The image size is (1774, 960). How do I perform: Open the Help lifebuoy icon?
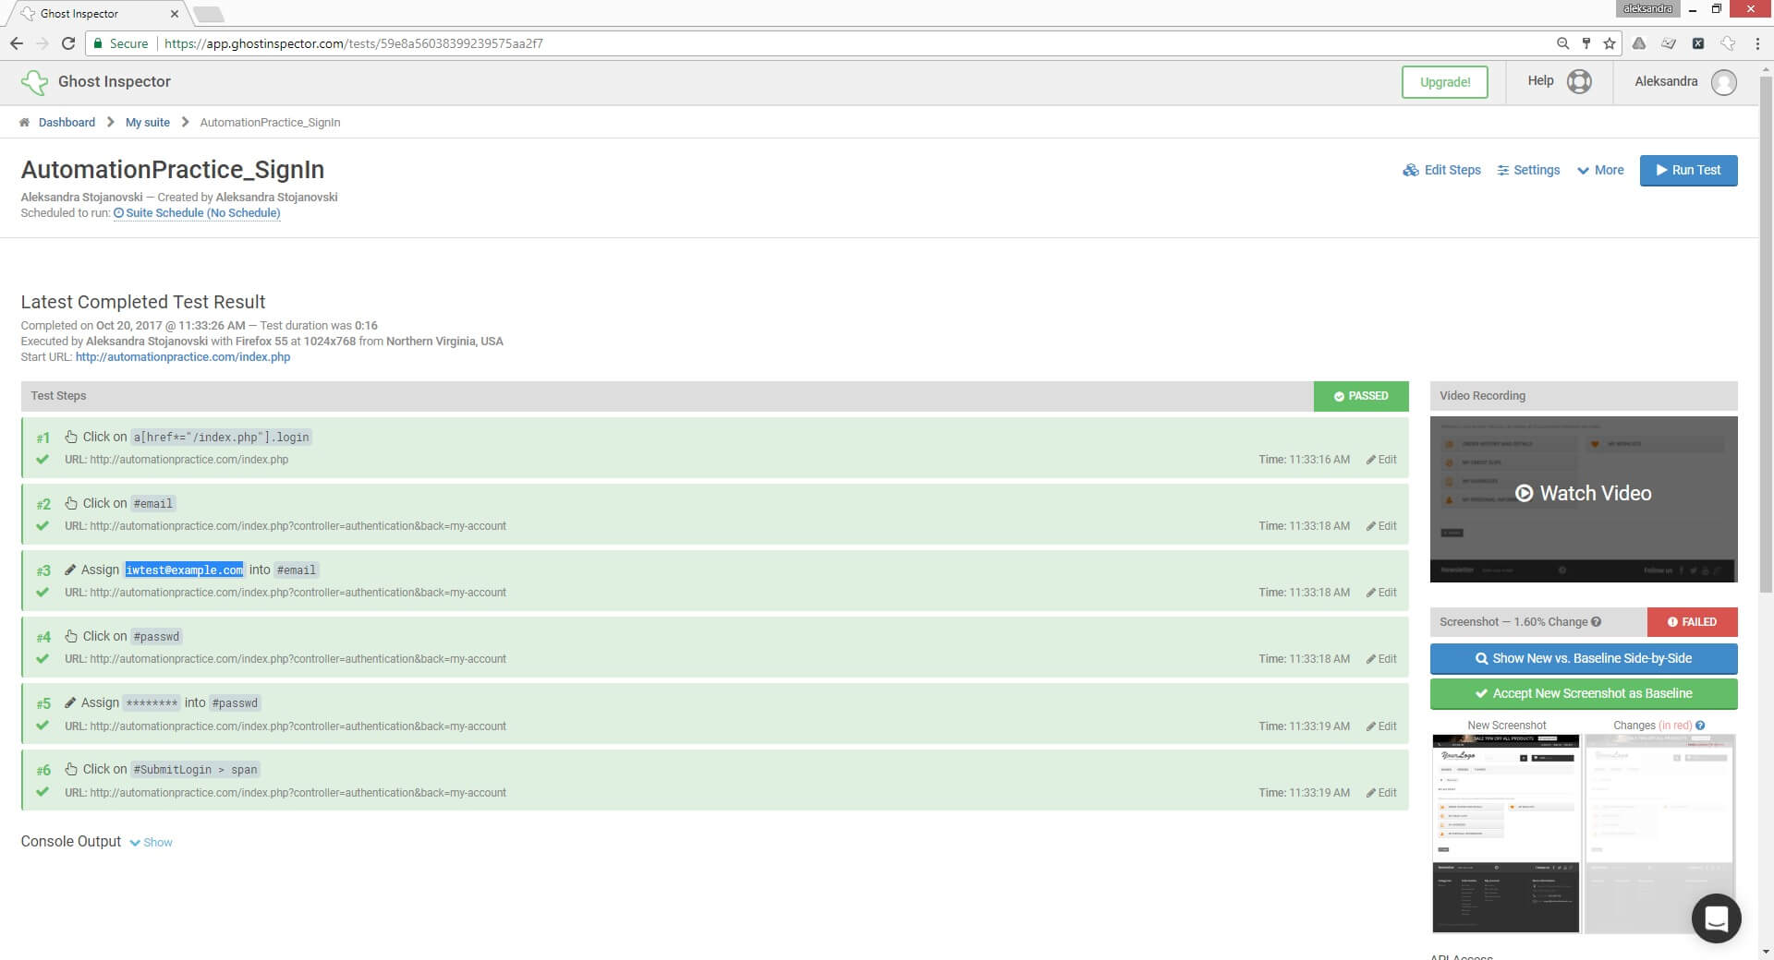pos(1579,81)
